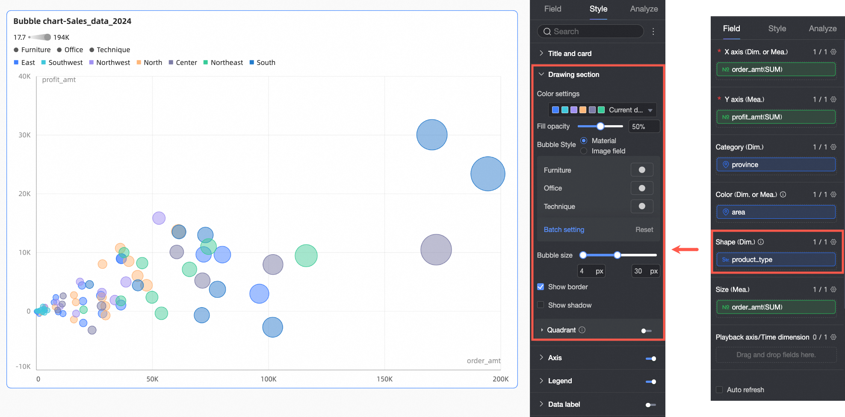Open Shape field settings gear

click(833, 242)
